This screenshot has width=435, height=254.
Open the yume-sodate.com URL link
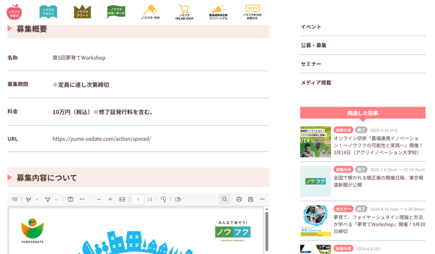pos(102,139)
